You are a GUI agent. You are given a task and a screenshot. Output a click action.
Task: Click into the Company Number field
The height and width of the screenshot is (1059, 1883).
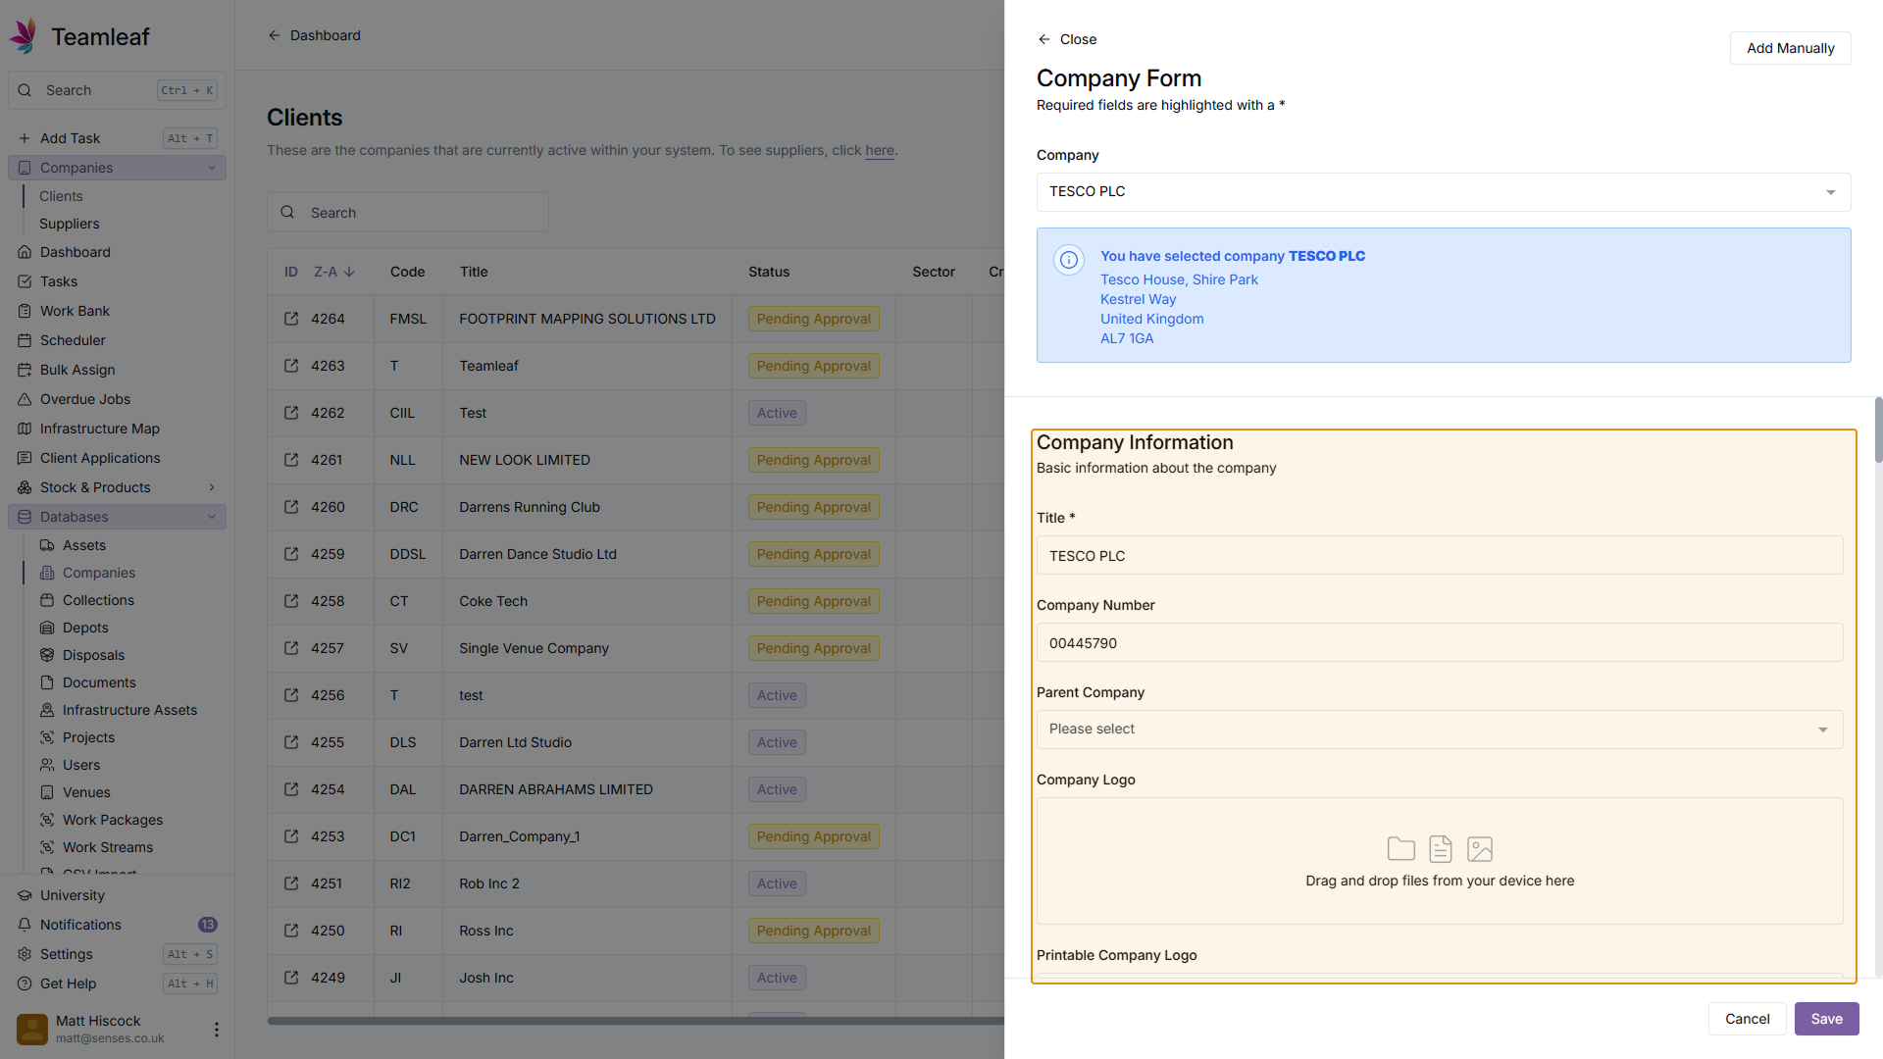(1439, 643)
